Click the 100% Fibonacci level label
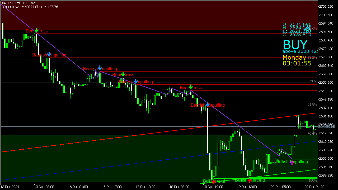This screenshot has width=338, height=190. click(313, 180)
